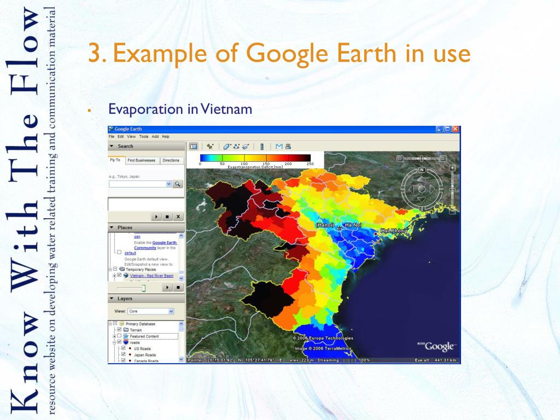This screenshot has width=560, height=420.
Task: Click Places list scroll-down arrow
Action: point(181,278)
